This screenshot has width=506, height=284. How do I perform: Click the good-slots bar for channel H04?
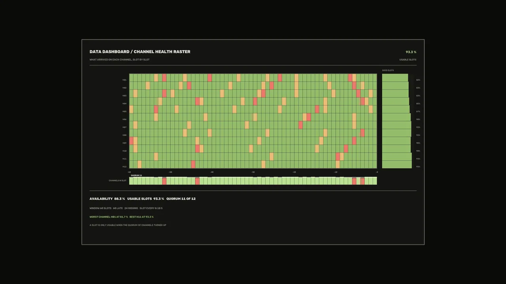(396, 101)
